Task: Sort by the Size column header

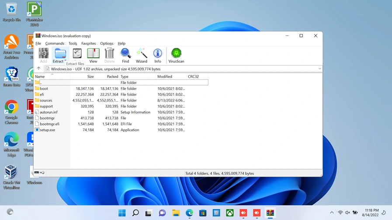Action: pyautogui.click(x=83, y=77)
